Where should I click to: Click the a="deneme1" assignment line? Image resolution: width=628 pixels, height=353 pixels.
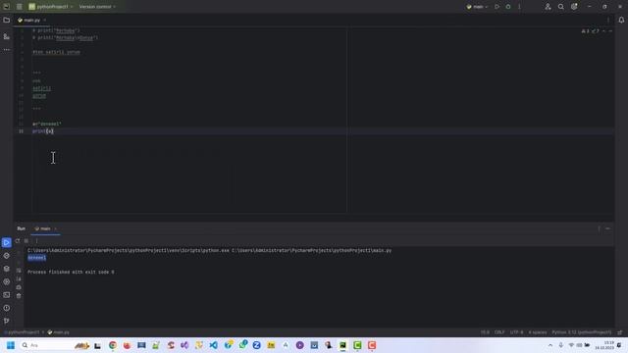(x=47, y=125)
